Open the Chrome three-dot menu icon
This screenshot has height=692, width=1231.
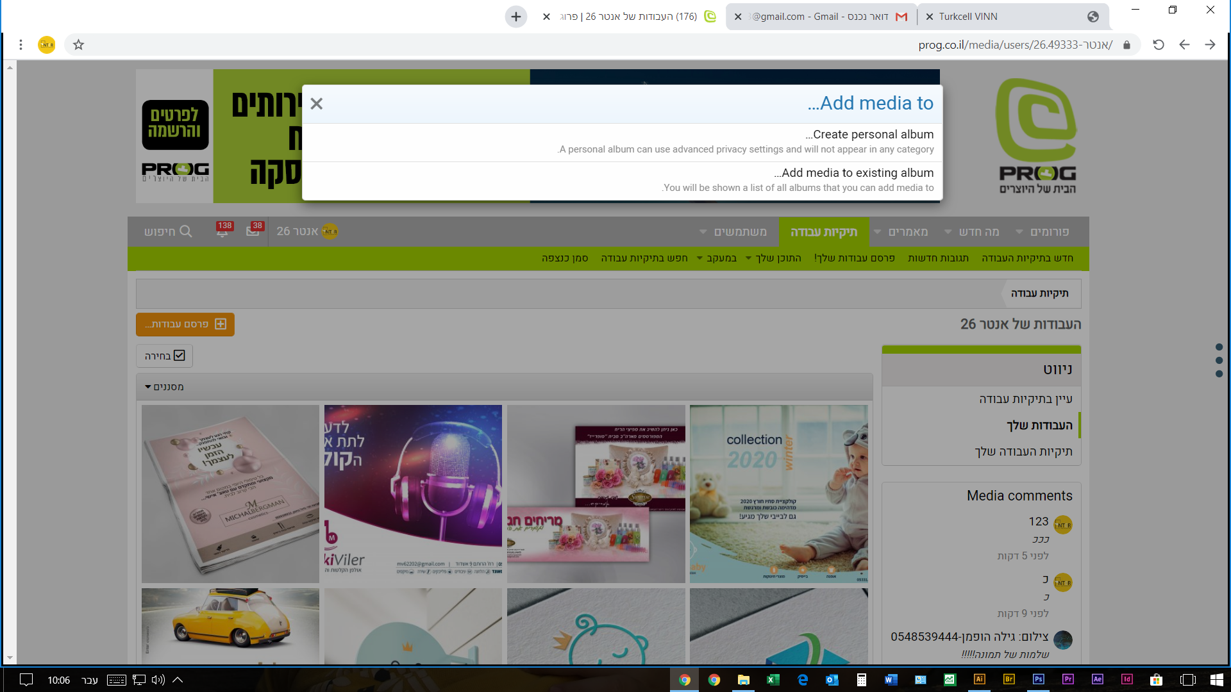pyautogui.click(x=21, y=45)
